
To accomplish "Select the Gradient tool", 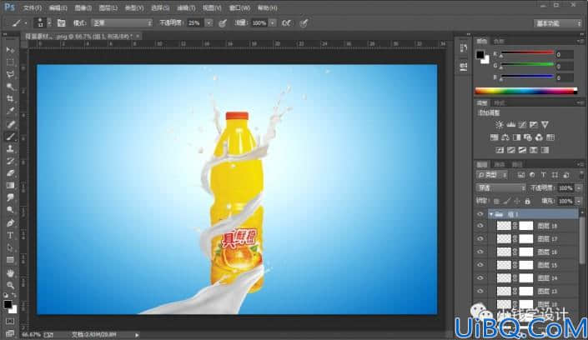I will 10,186.
